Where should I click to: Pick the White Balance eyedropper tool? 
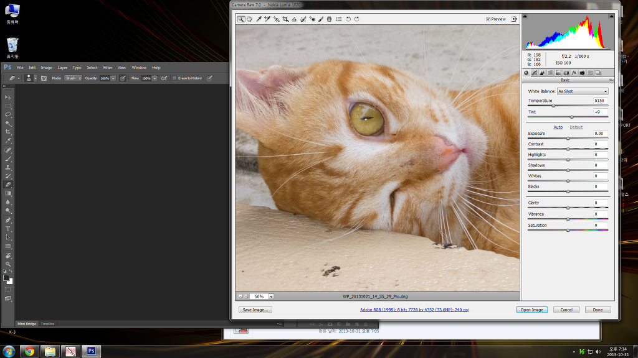(259, 19)
